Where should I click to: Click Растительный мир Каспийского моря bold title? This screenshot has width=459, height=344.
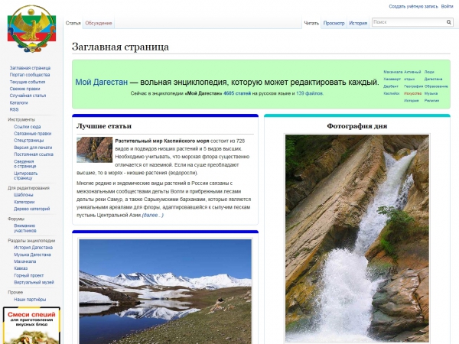click(x=162, y=141)
